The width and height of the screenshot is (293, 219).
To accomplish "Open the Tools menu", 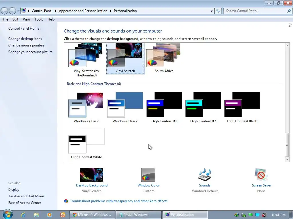I will pos(39,19).
